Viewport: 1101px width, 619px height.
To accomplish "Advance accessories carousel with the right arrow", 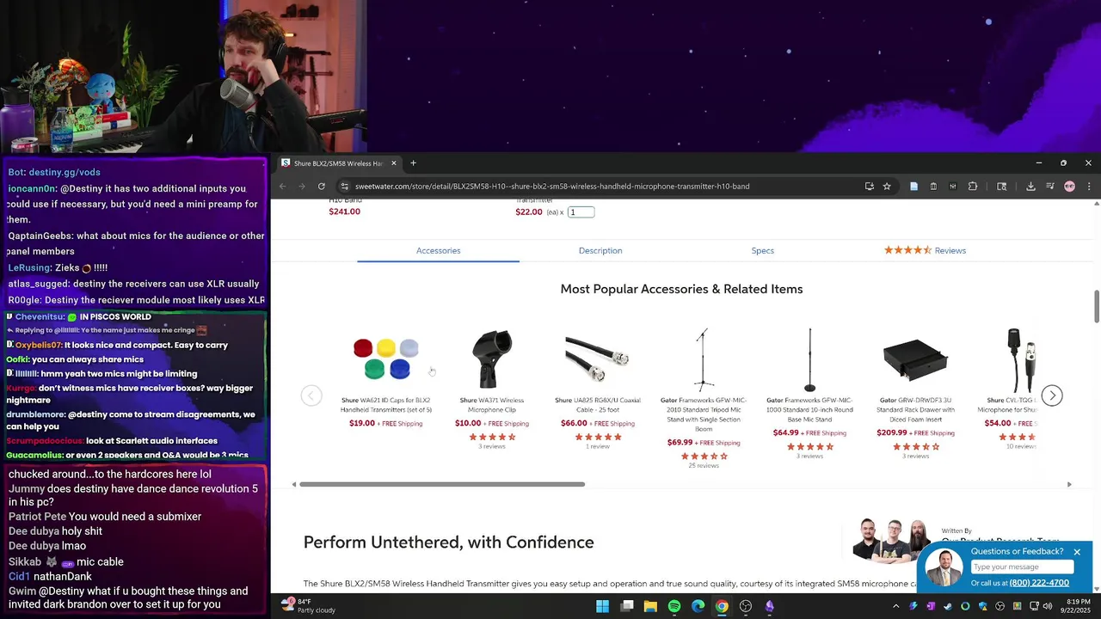I will click(x=1052, y=395).
